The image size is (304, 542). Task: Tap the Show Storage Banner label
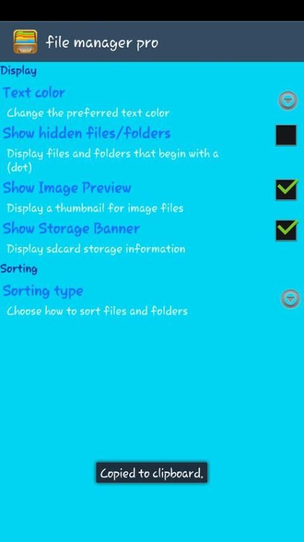[x=71, y=228]
